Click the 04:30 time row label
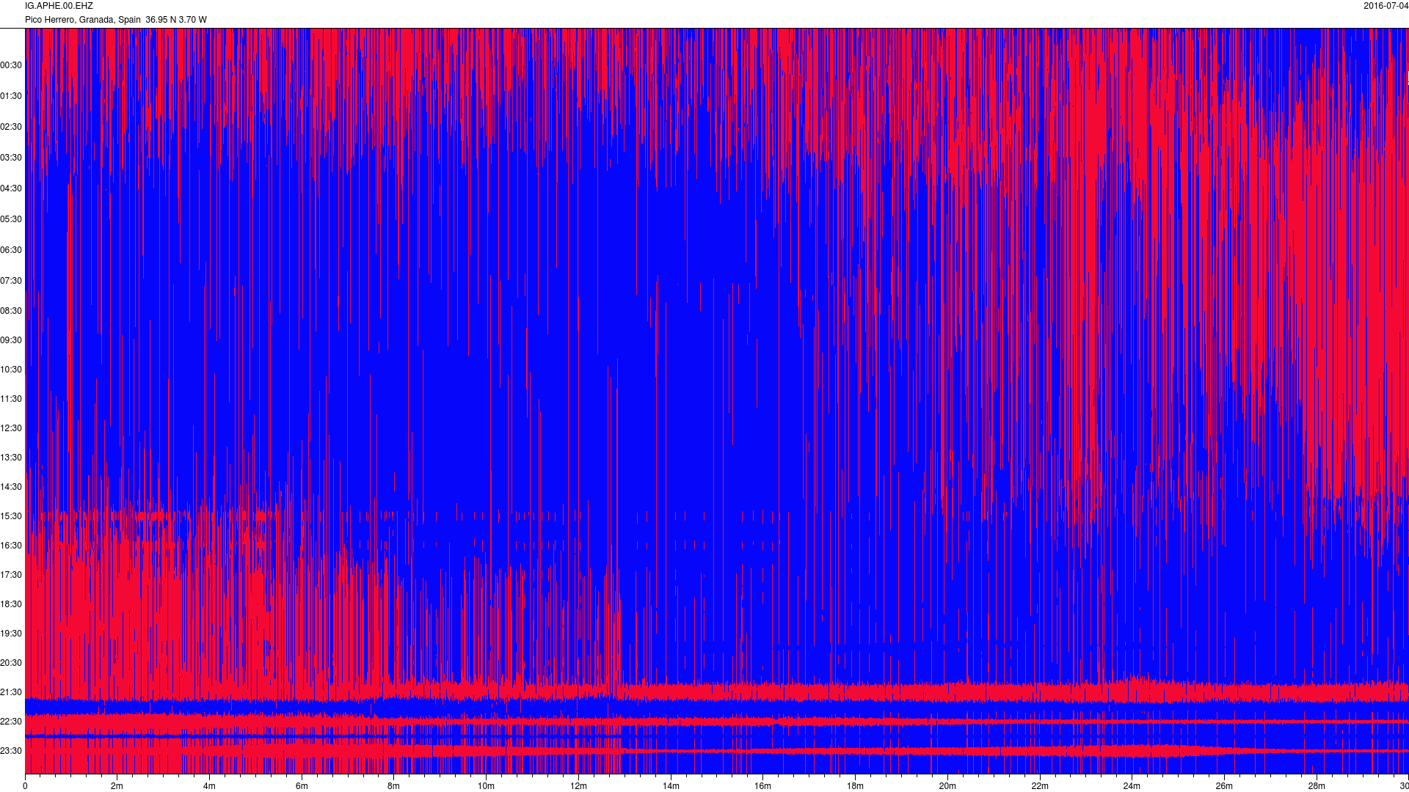Screen dimensions: 1409x792 coord(11,188)
